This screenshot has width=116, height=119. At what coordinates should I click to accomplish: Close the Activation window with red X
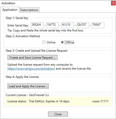113,3
